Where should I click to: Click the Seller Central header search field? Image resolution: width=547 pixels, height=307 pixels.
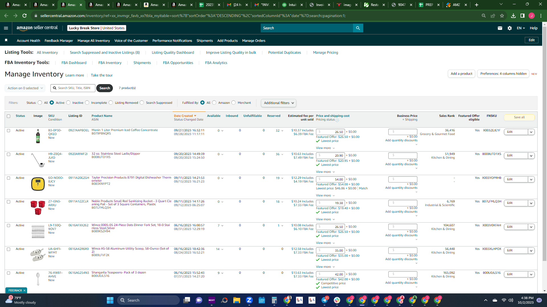pos(307,28)
